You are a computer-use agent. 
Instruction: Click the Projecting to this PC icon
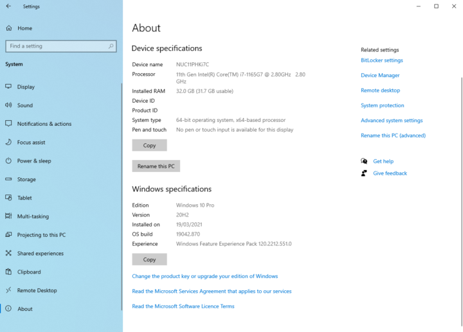coord(8,234)
